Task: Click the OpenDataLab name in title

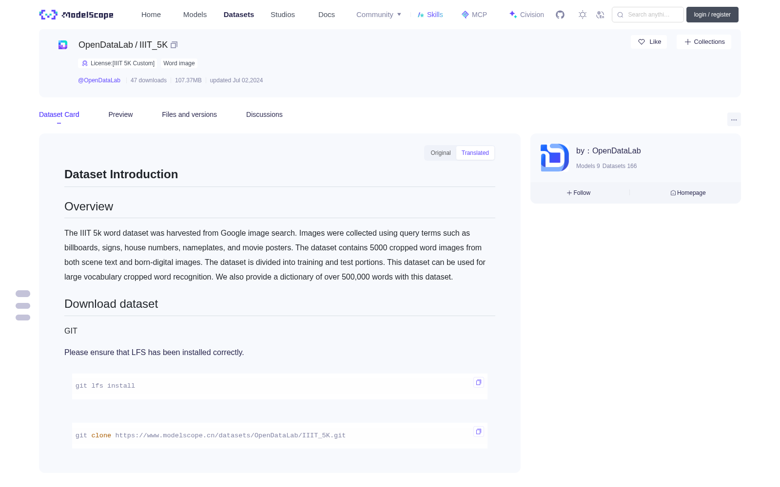Action: tap(106, 45)
